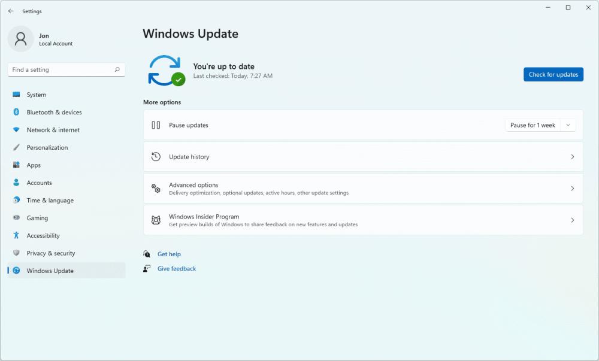Click the Privacy shield icon
The height and width of the screenshot is (361, 599).
16,253
